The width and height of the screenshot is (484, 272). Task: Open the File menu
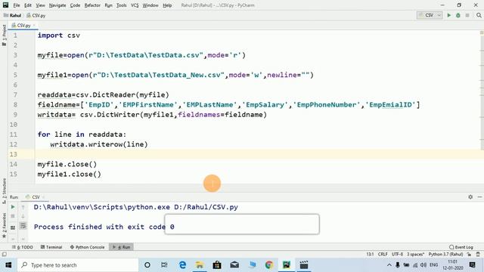(x=17, y=5)
